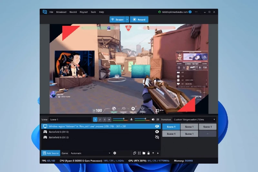
Task: Click the FPS 60 / 60 status
Action: (x=48, y=161)
